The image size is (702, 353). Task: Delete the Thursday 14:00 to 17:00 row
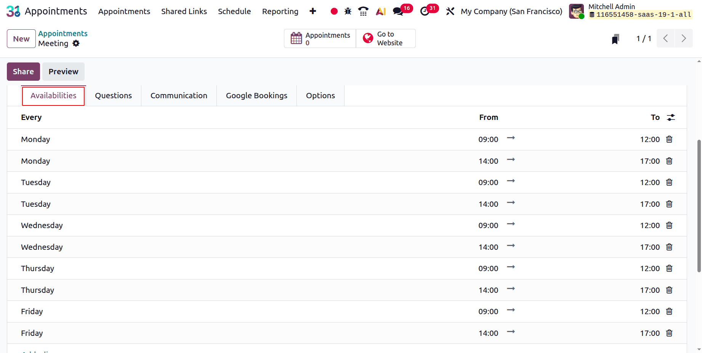click(x=669, y=290)
